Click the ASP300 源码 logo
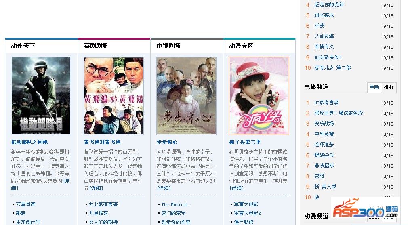 (365, 210)
